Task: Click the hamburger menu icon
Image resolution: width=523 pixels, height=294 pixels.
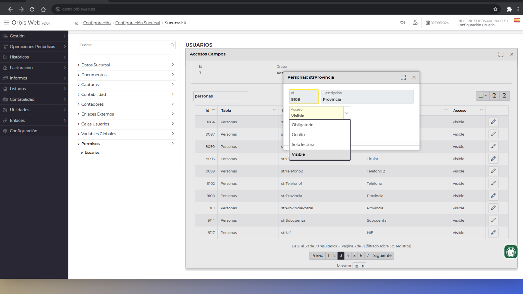Action: pos(7,23)
